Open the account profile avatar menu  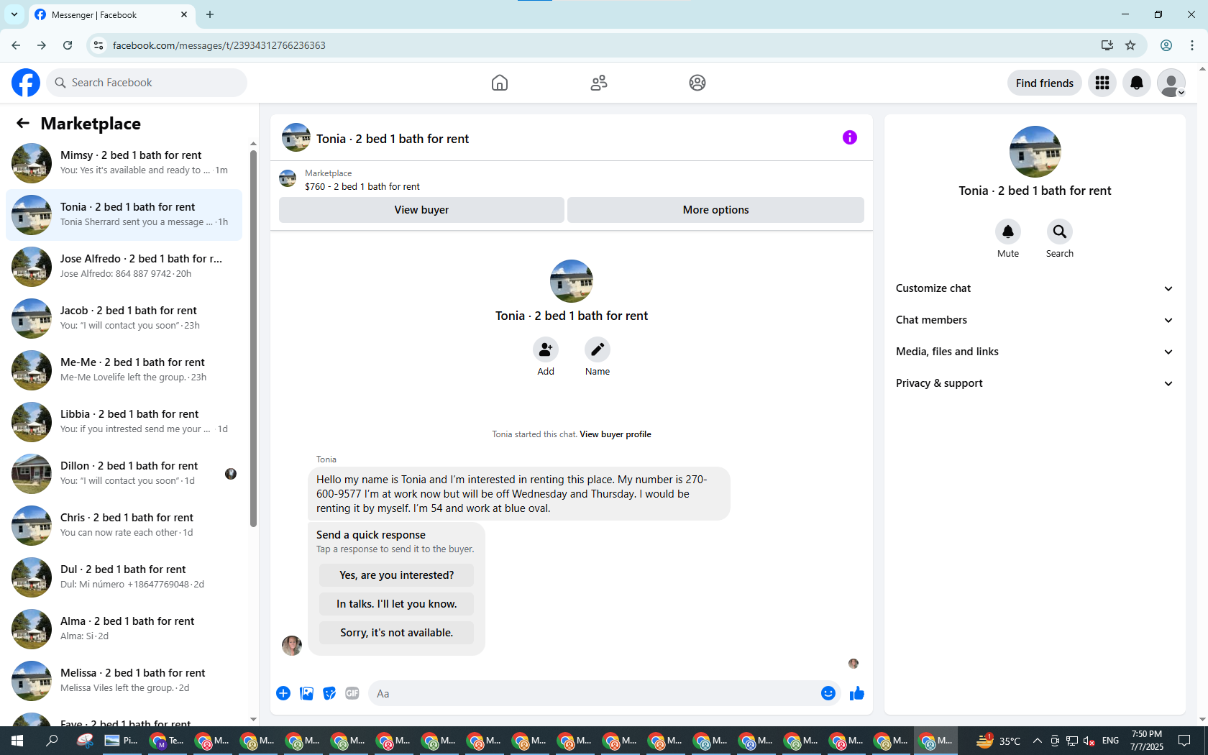point(1171,83)
